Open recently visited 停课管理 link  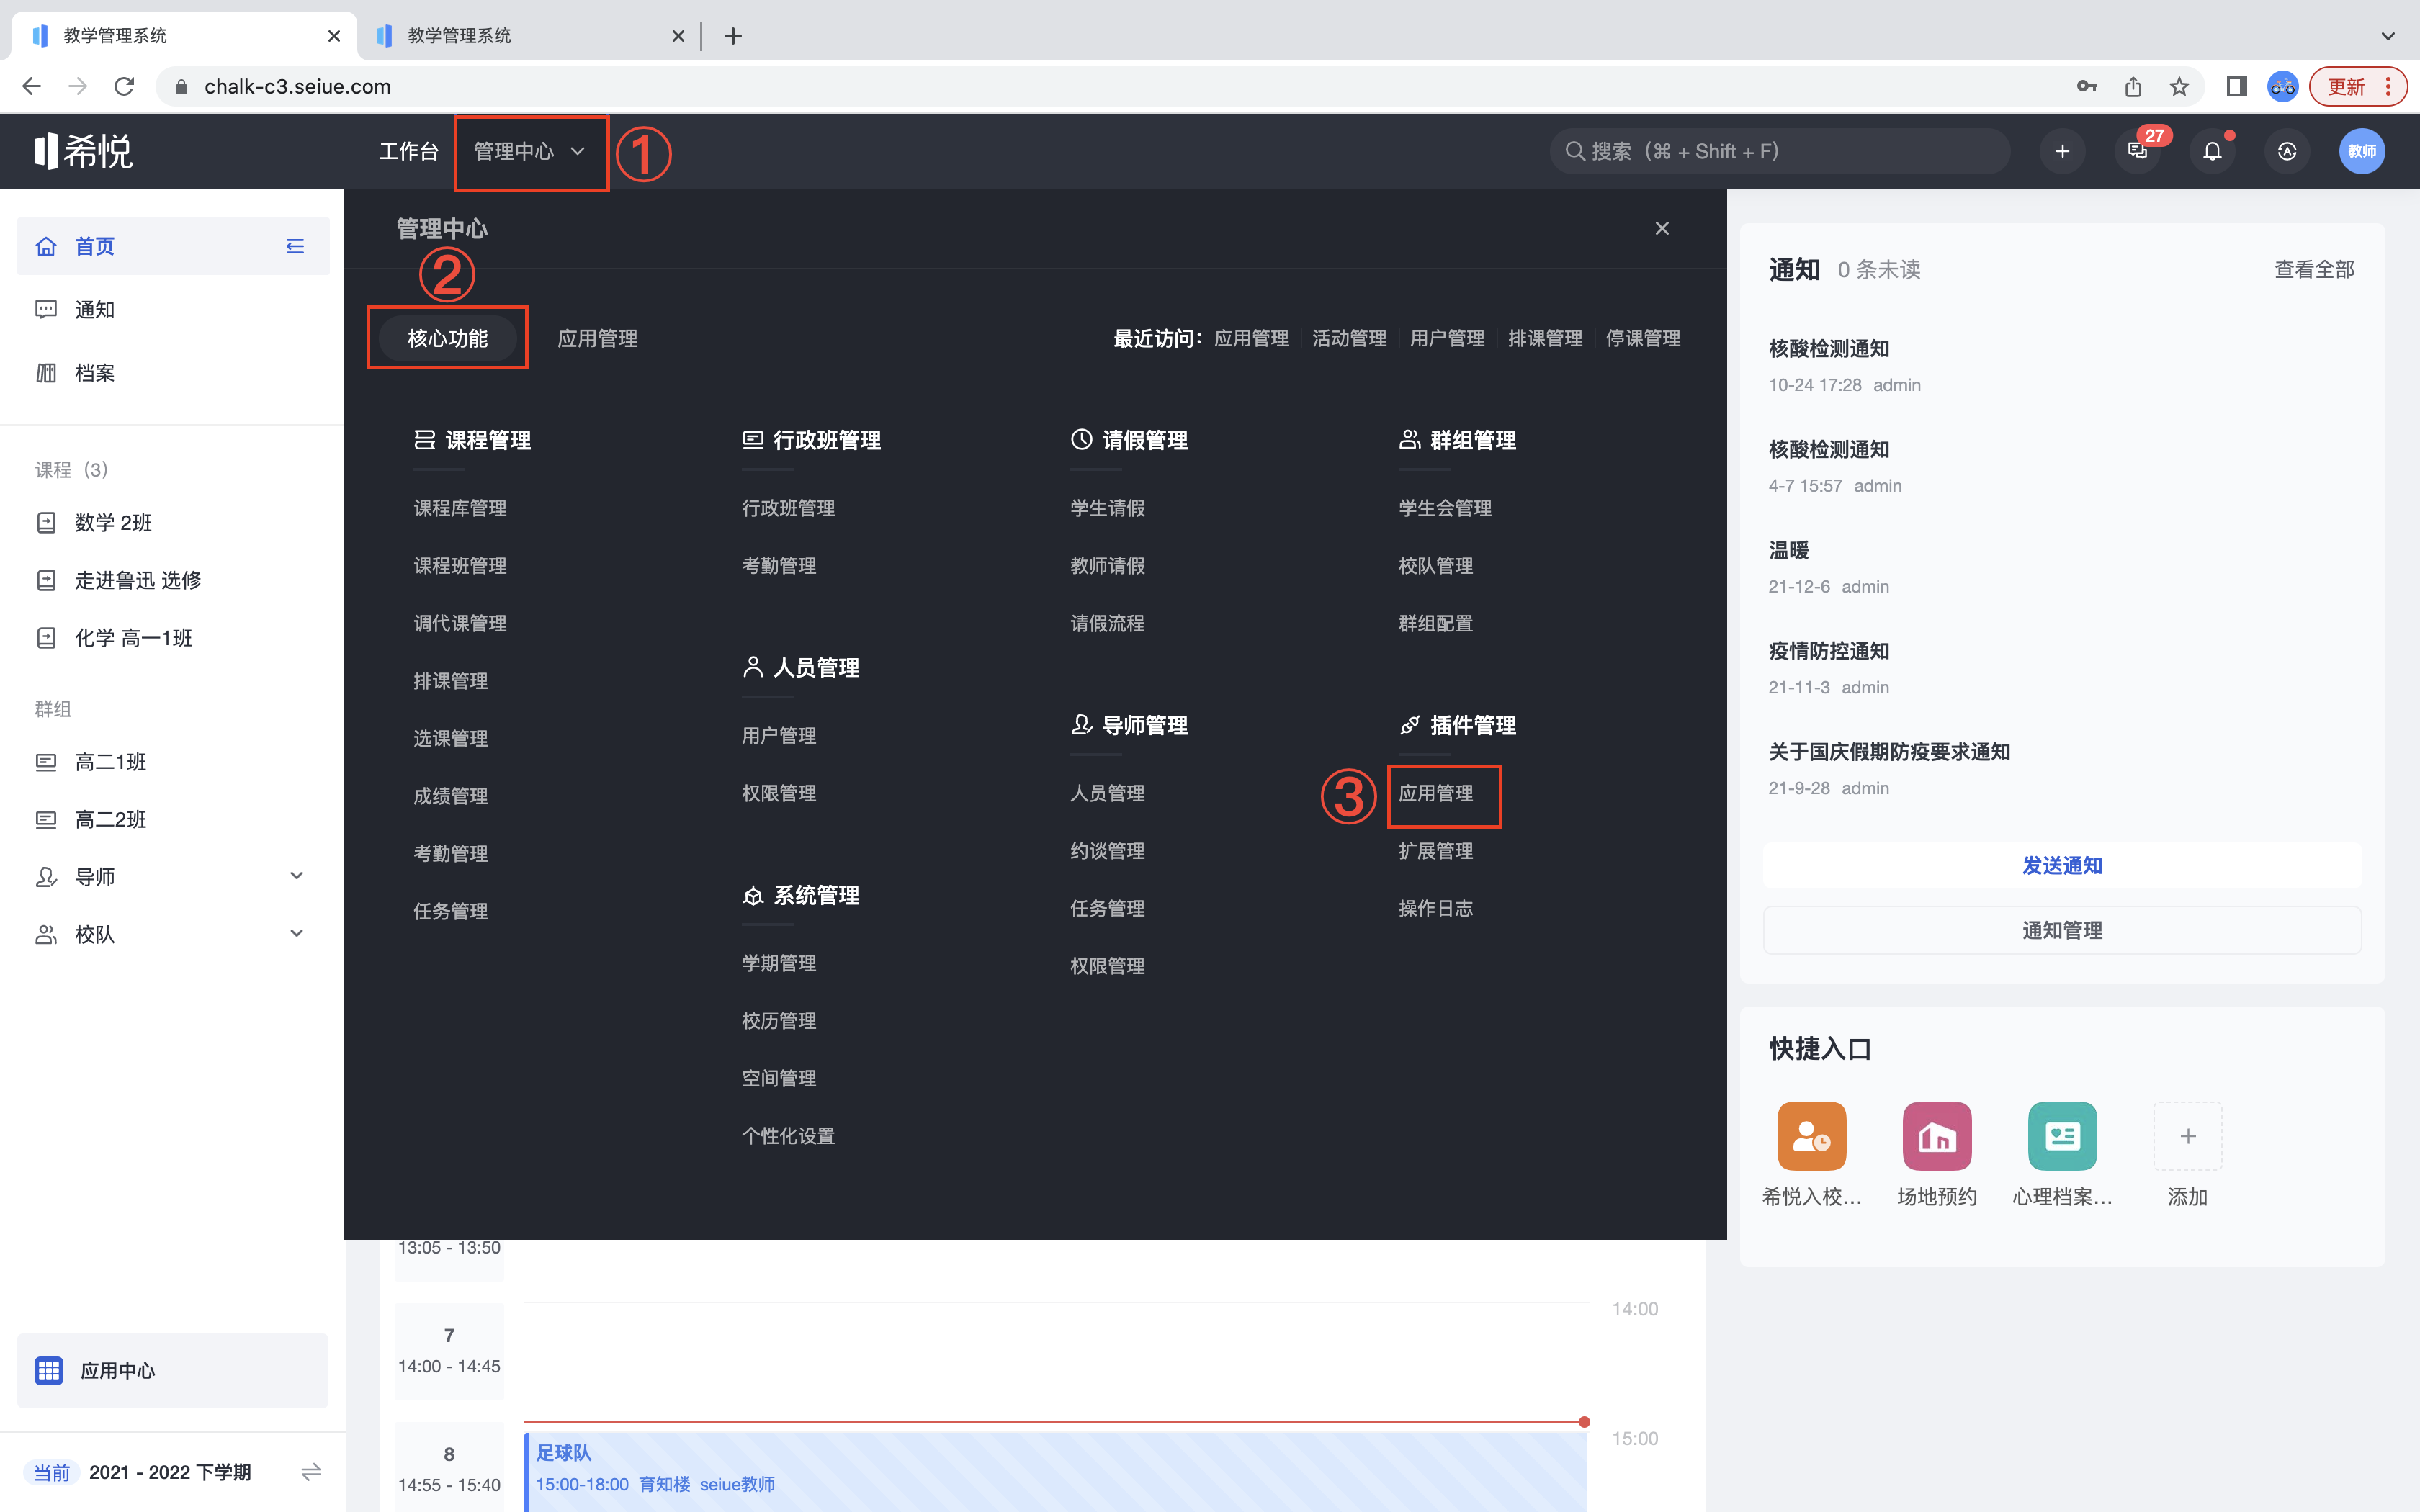coord(1643,338)
